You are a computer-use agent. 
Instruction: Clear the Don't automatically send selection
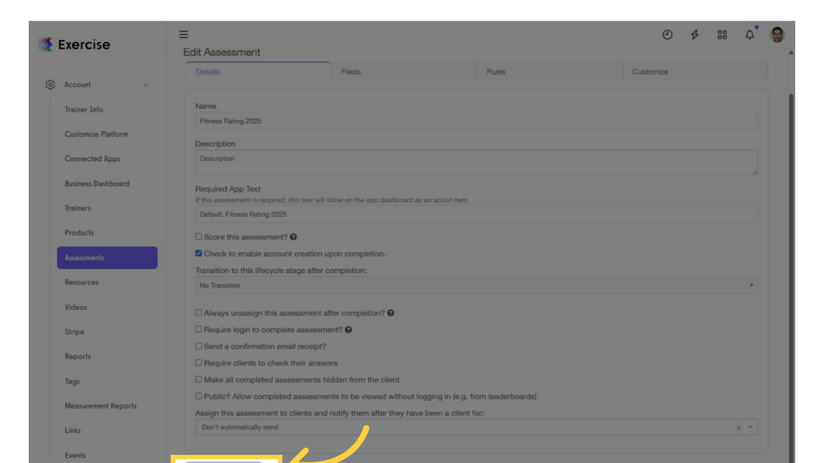coord(739,427)
